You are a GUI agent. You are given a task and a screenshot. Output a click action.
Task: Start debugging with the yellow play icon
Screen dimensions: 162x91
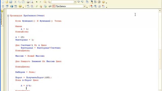coord(20,6)
